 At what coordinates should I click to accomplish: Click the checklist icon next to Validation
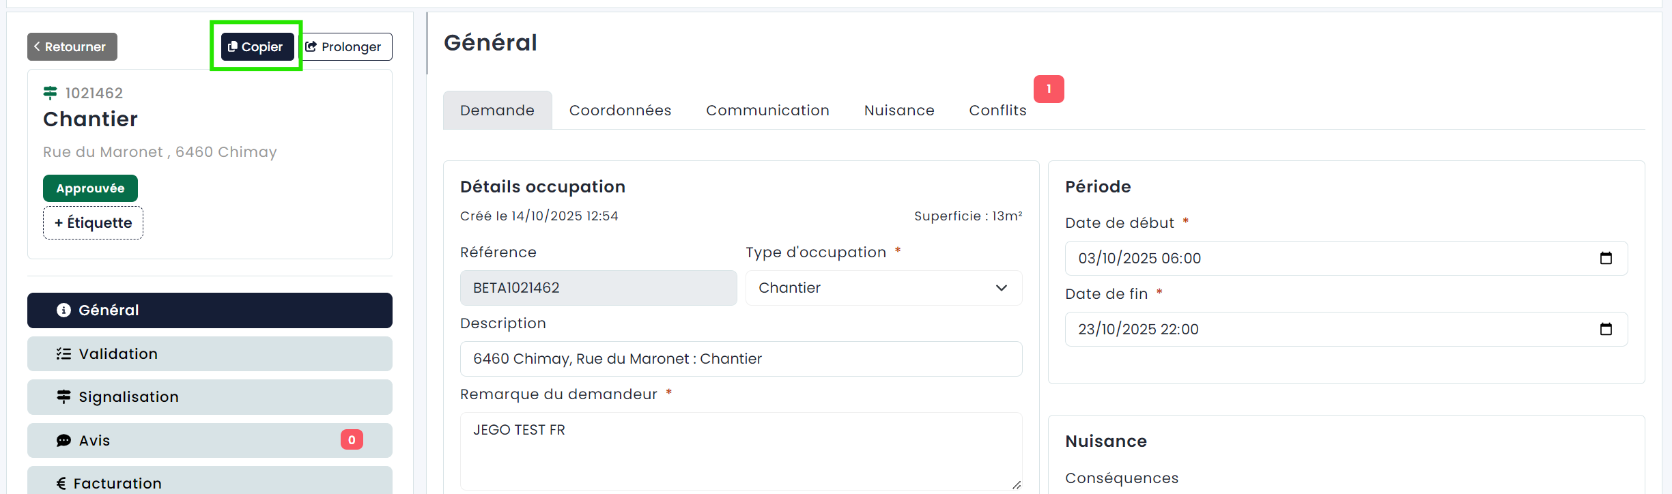tap(63, 353)
